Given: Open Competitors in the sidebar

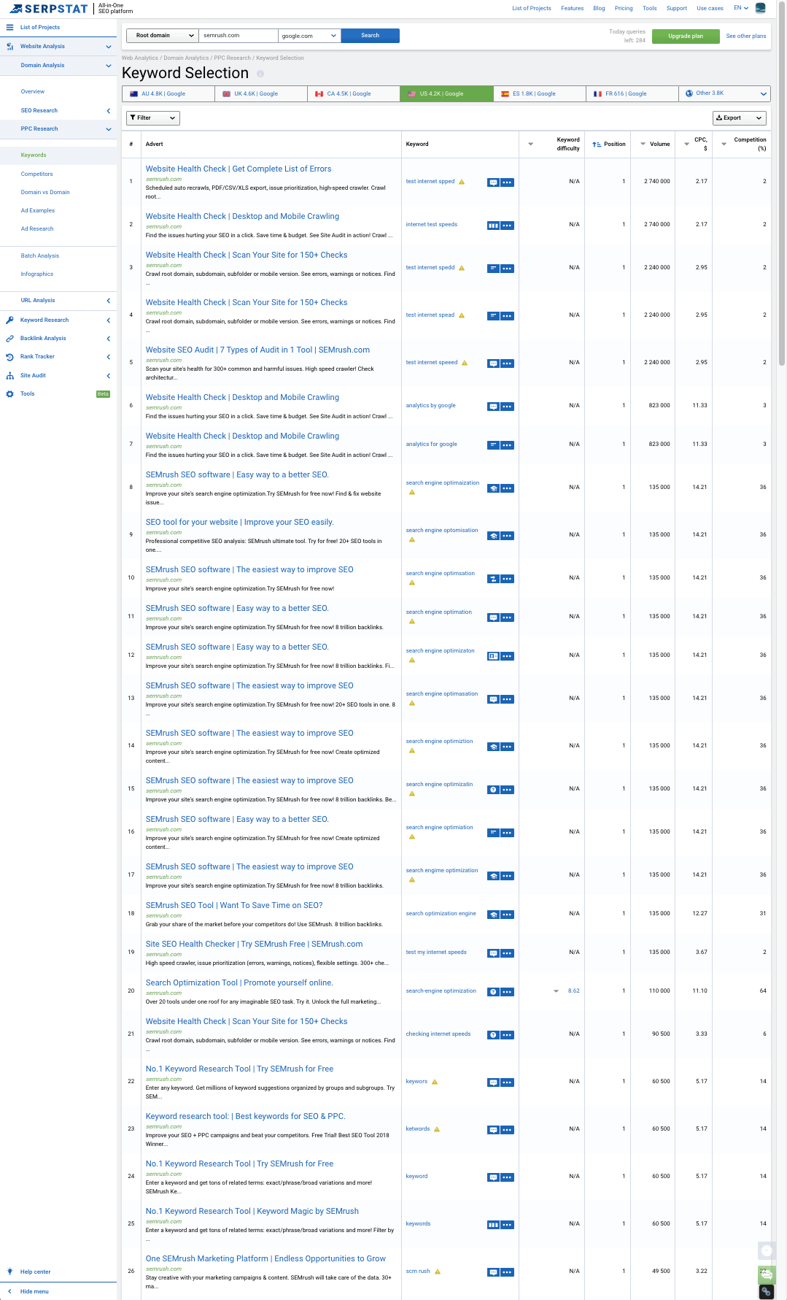Looking at the screenshot, I should [37, 174].
